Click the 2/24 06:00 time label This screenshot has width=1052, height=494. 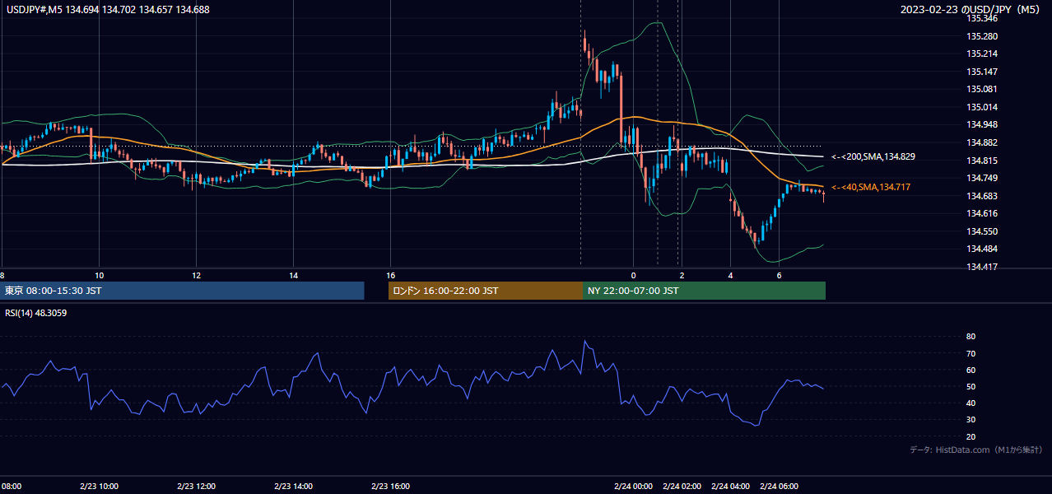pyautogui.click(x=780, y=487)
